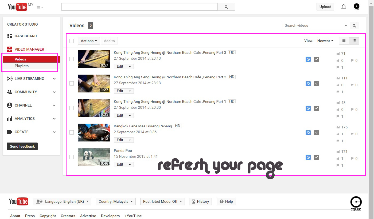Viewport: 374px width, 219px height.
Task: Open the Newest sort dropdown
Action: [x=325, y=41]
